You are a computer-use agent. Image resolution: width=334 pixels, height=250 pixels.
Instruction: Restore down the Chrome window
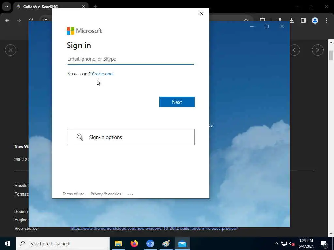(x=311, y=7)
